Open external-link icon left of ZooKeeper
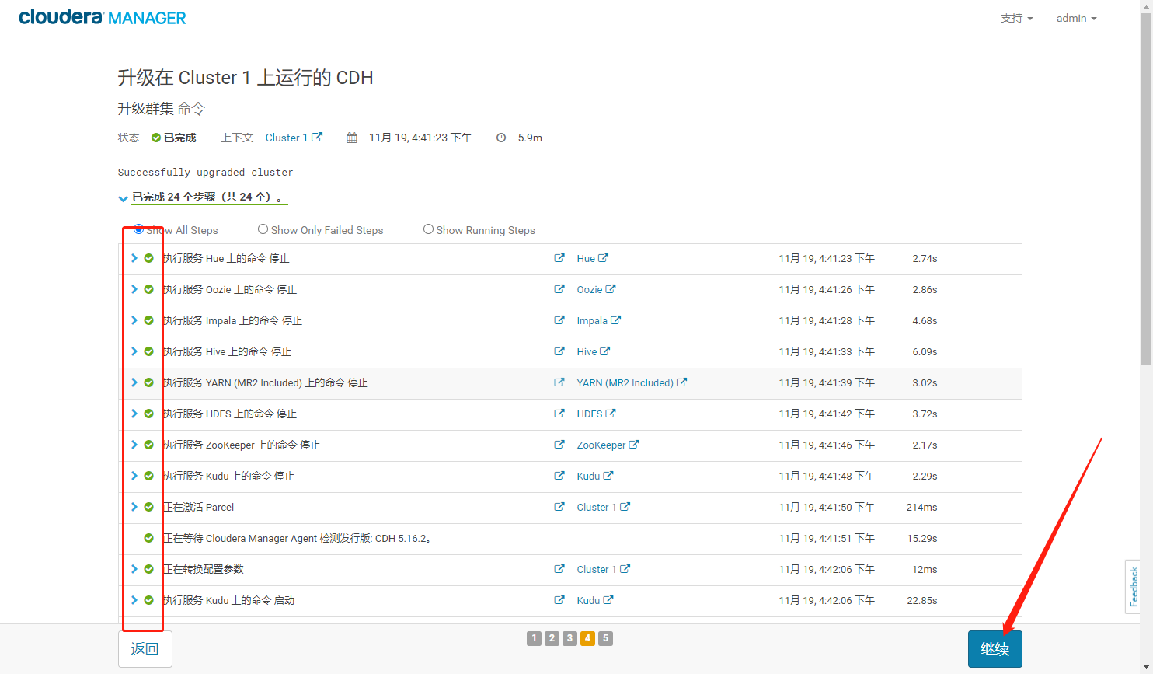The height and width of the screenshot is (674, 1153). pyautogui.click(x=559, y=445)
